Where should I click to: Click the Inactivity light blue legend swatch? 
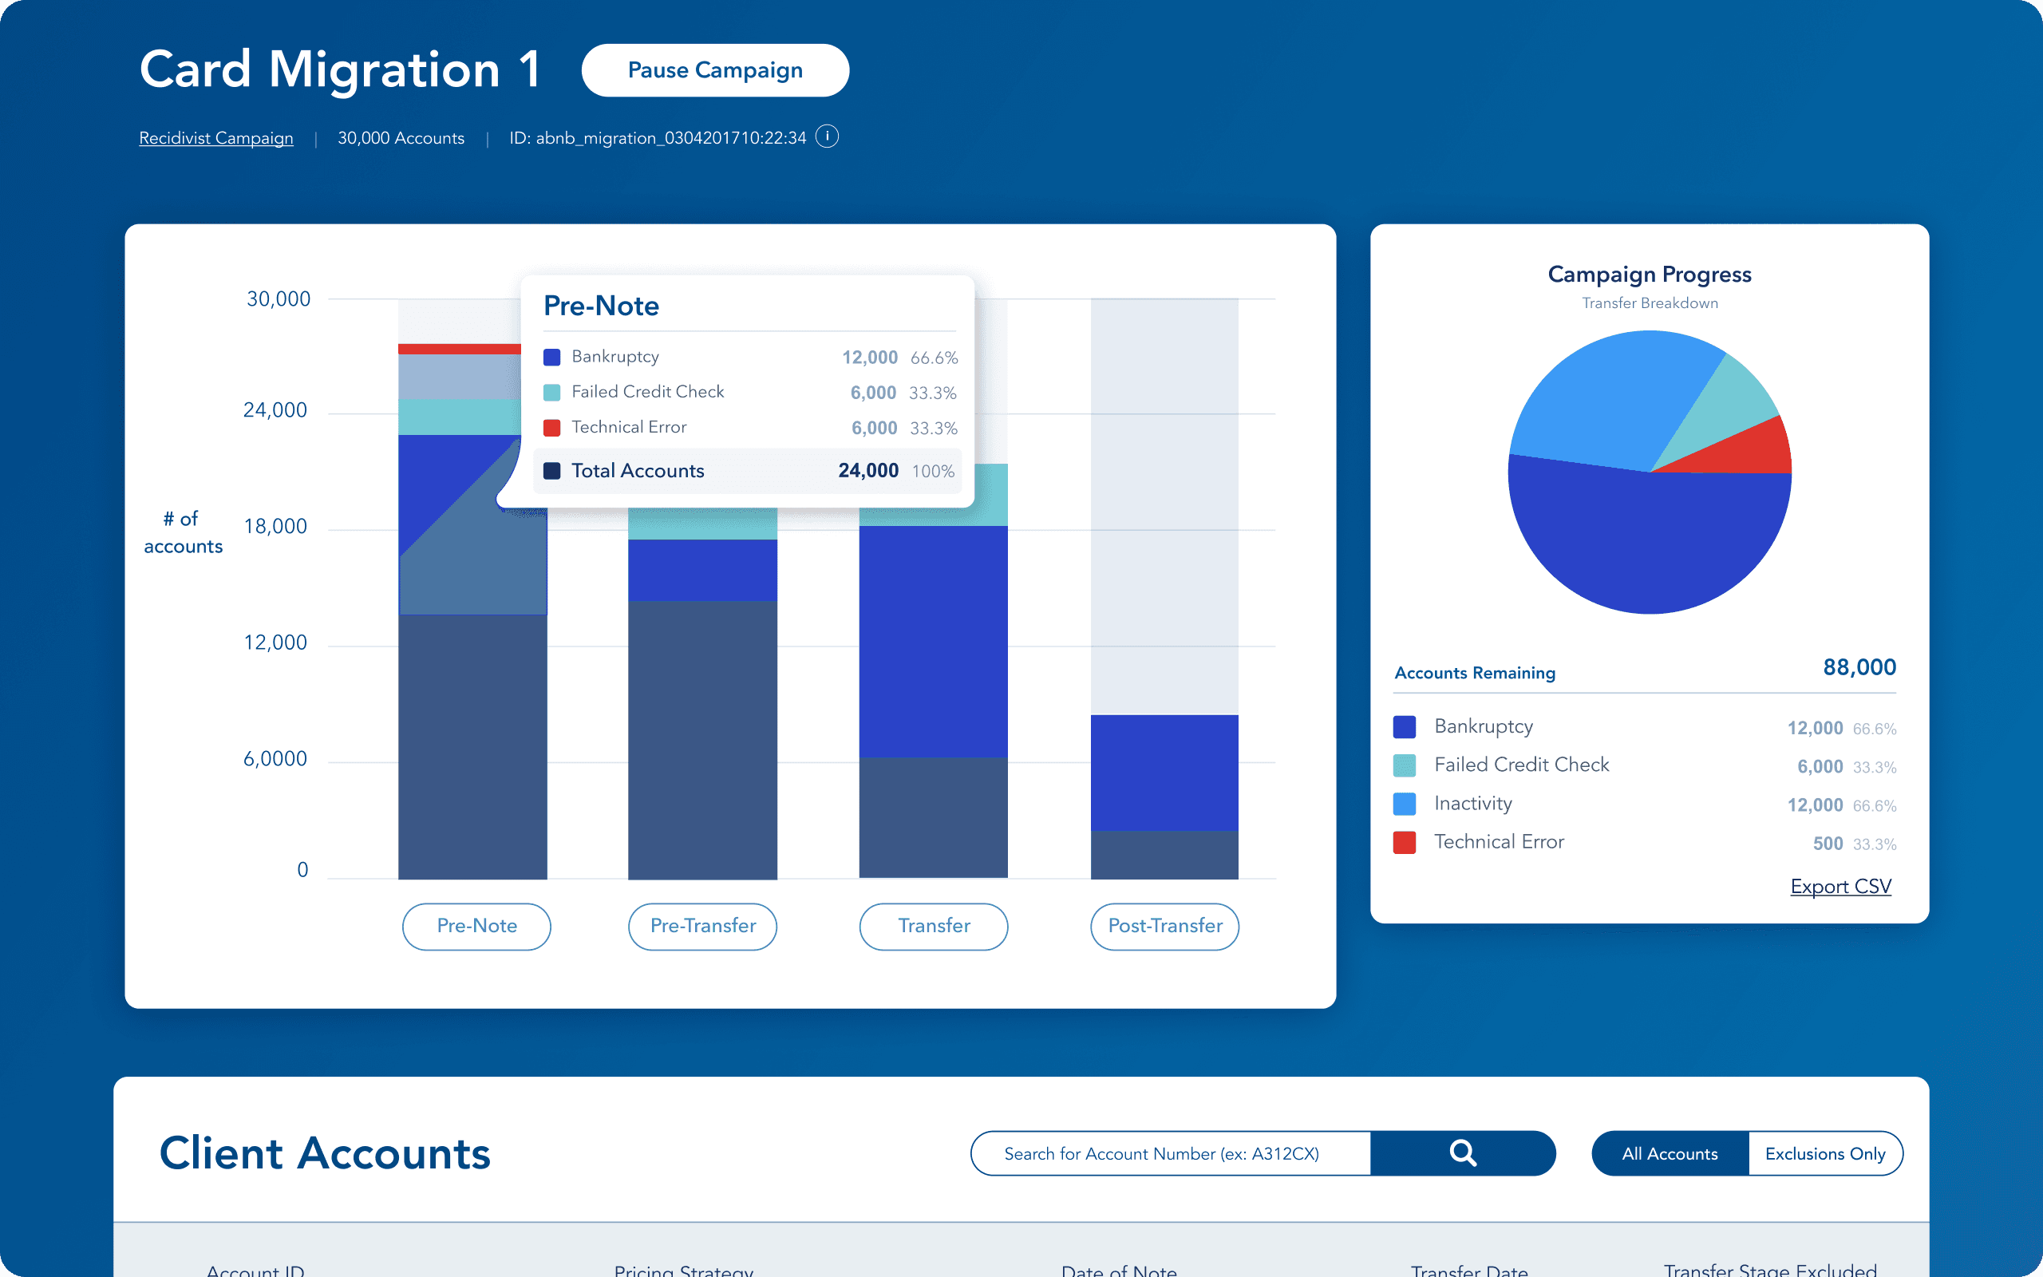1404,804
